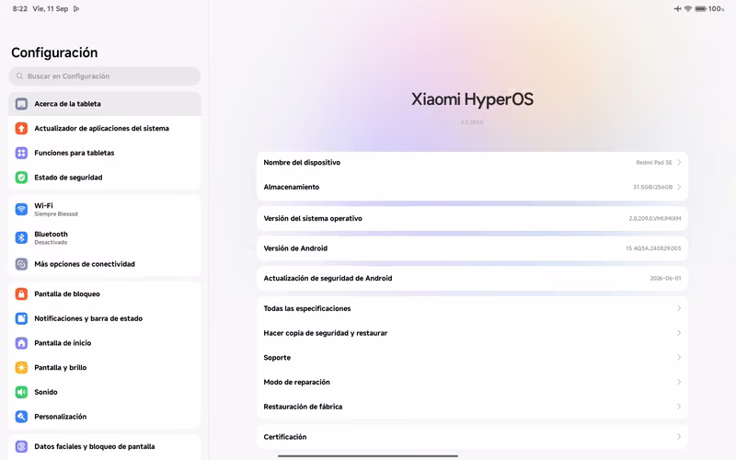The image size is (736, 460).
Task: Tap the airplane mode icon in the status bar
Action: click(677, 8)
